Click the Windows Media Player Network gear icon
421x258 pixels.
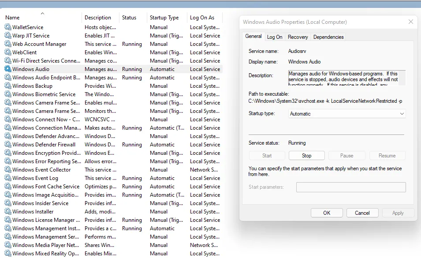click(x=8, y=245)
